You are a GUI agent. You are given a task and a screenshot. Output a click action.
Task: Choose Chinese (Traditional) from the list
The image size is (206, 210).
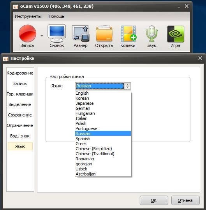tap(103, 154)
